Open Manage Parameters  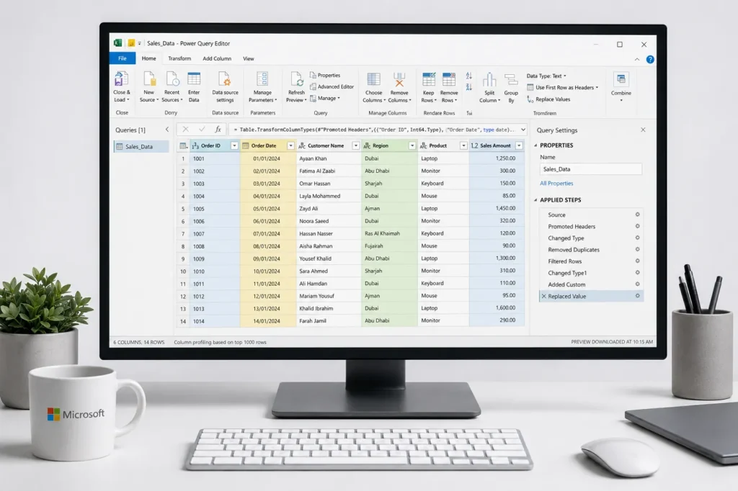point(262,87)
